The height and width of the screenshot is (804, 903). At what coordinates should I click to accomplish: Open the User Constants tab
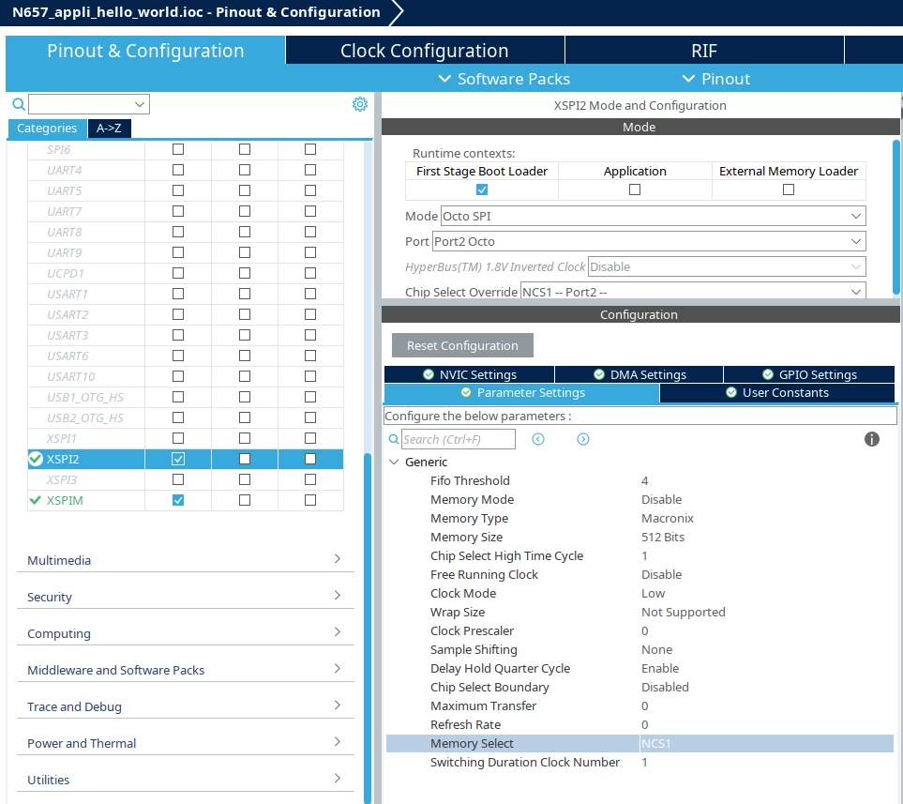click(x=776, y=392)
